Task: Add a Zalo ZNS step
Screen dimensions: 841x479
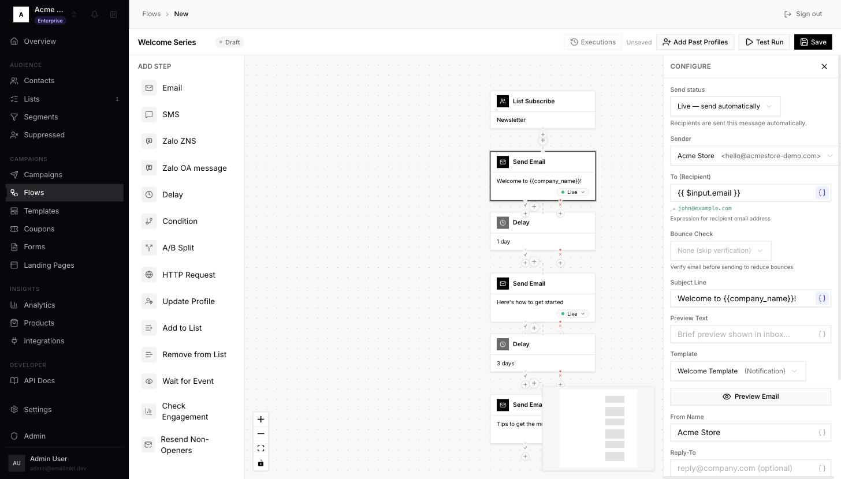Action: pyautogui.click(x=187, y=141)
